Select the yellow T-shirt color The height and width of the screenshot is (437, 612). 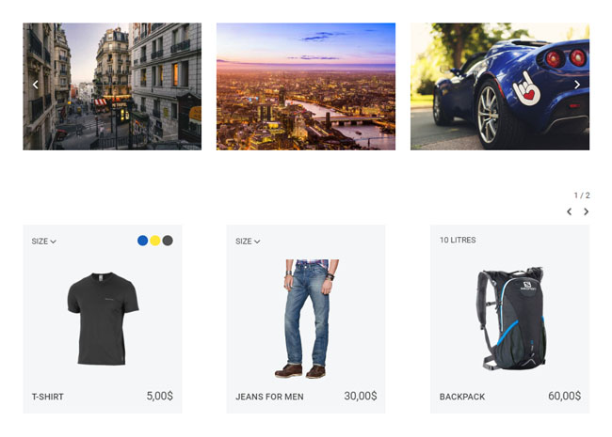point(155,241)
